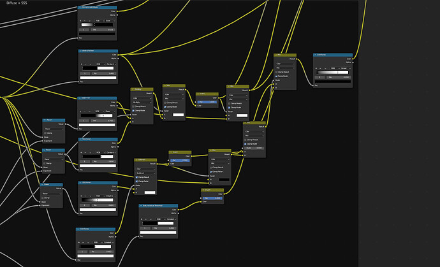Click remove color stop minus on far-right ColorRamp node
Image resolution: width=440 pixels, height=267 pixels.
click(320, 68)
